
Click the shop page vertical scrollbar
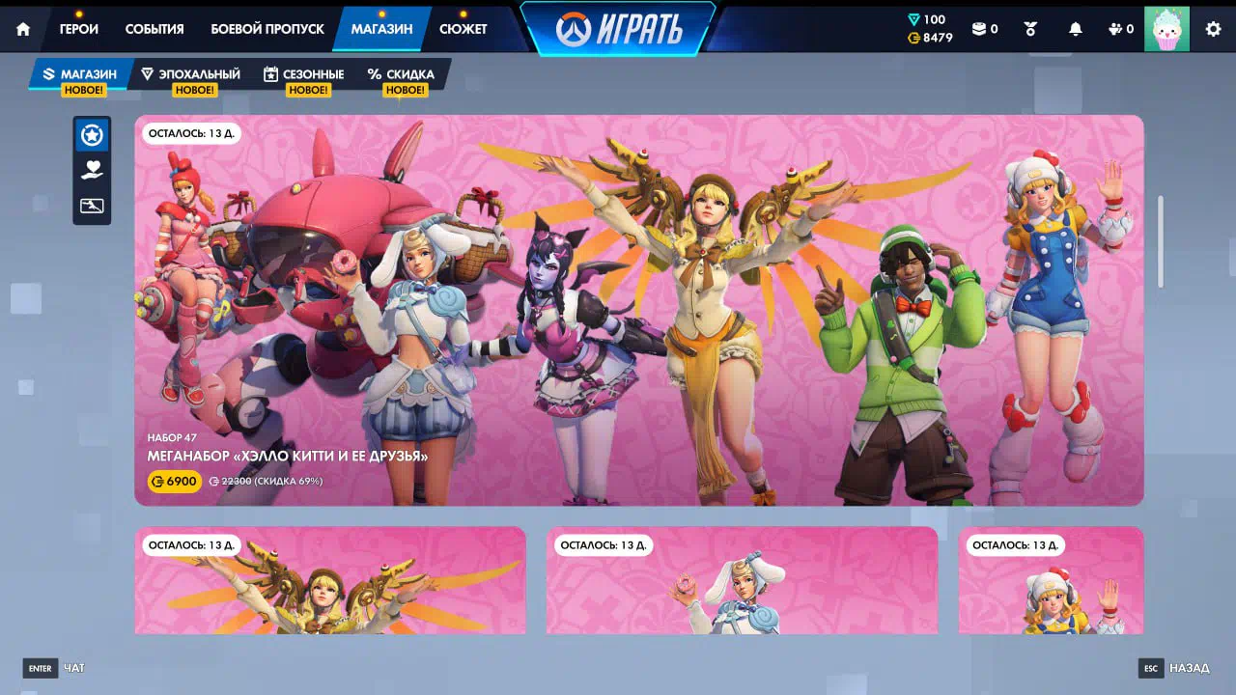[x=1160, y=241]
